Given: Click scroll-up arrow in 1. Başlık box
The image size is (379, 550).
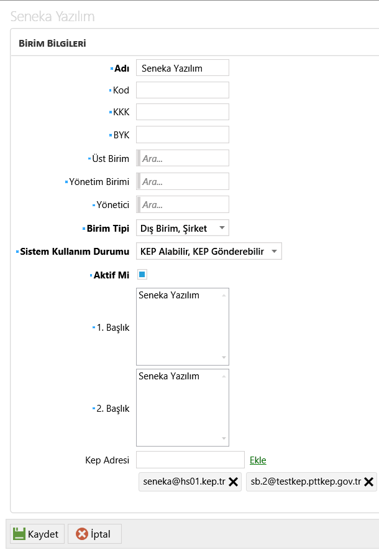Looking at the screenshot, I should point(224,296).
